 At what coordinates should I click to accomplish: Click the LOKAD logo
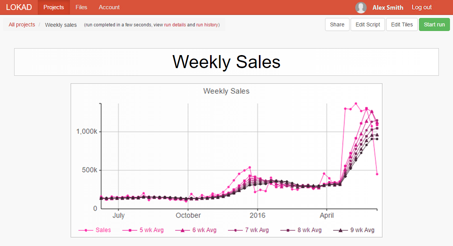tap(19, 7)
